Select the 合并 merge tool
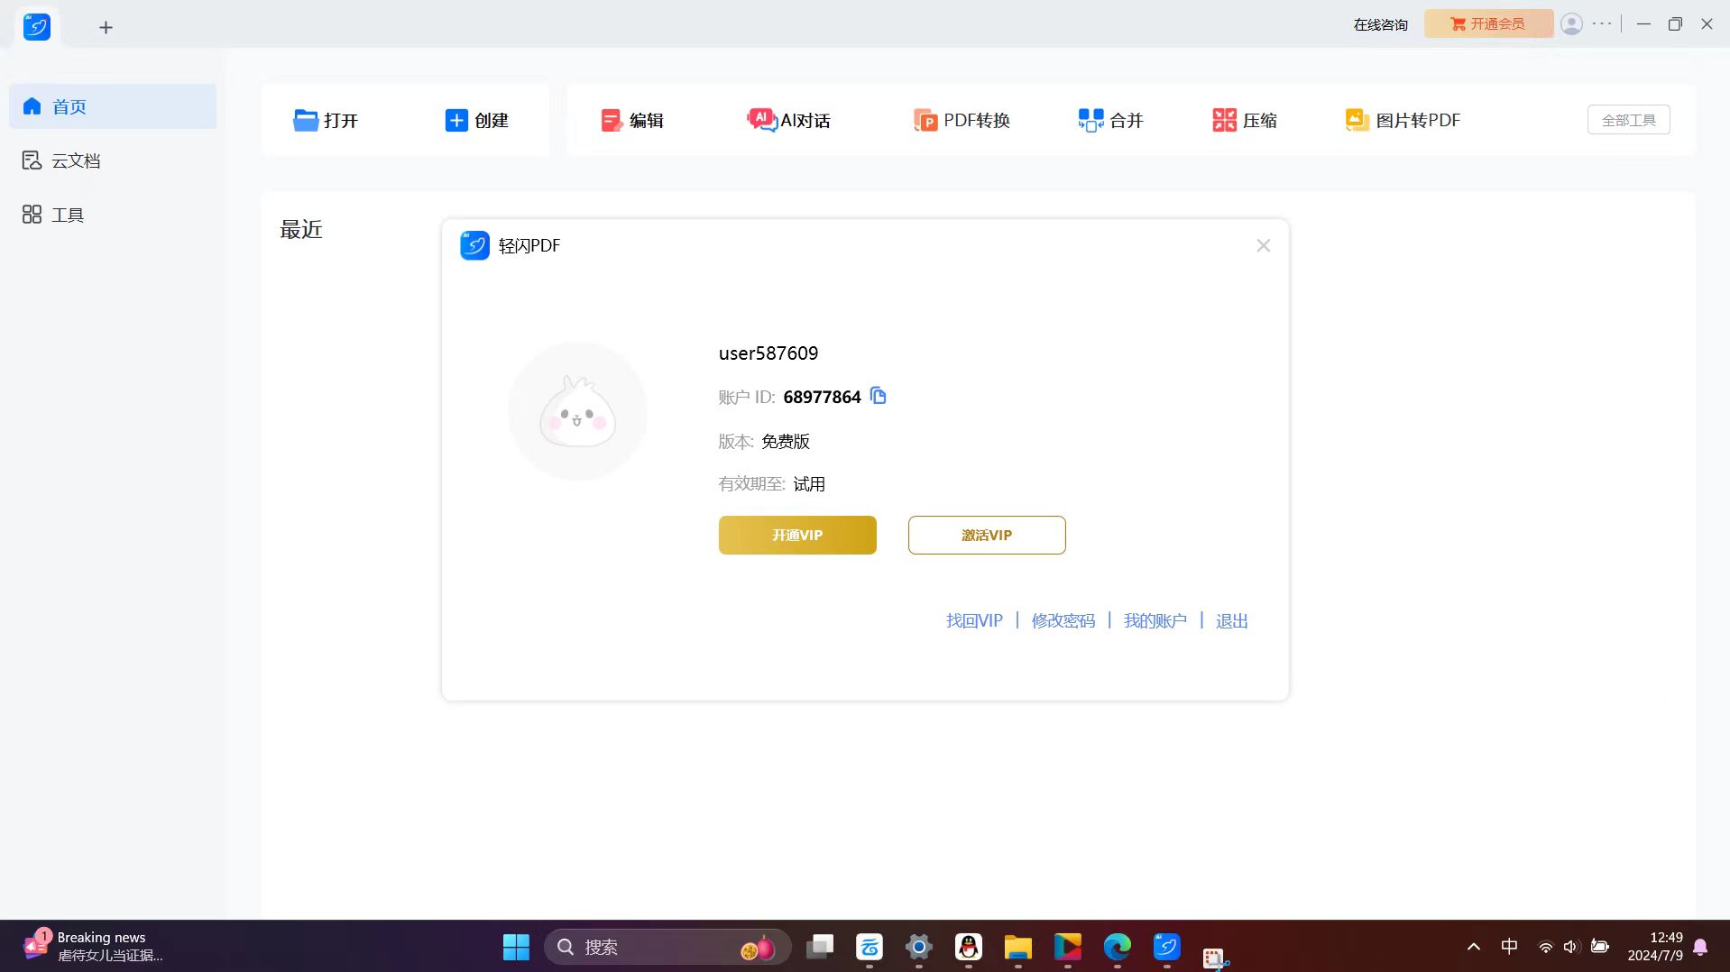Viewport: 1730px width, 972px height. 1110,120
